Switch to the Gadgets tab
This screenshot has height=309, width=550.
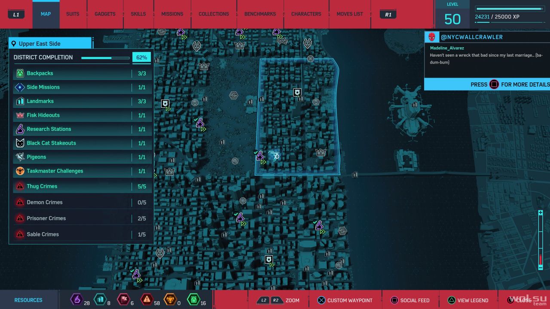coord(105,14)
